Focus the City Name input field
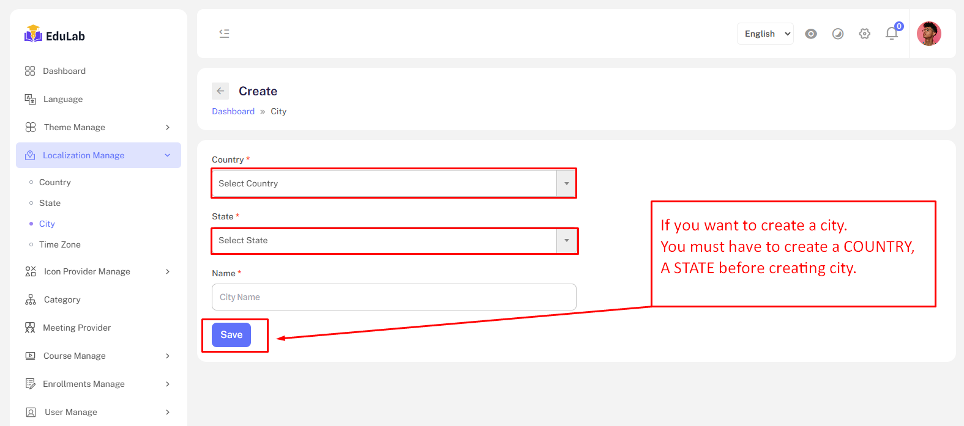The image size is (964, 426). [394, 297]
